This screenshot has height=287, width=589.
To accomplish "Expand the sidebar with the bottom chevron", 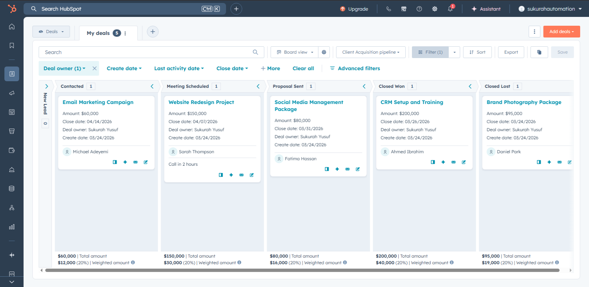I will pos(12,282).
